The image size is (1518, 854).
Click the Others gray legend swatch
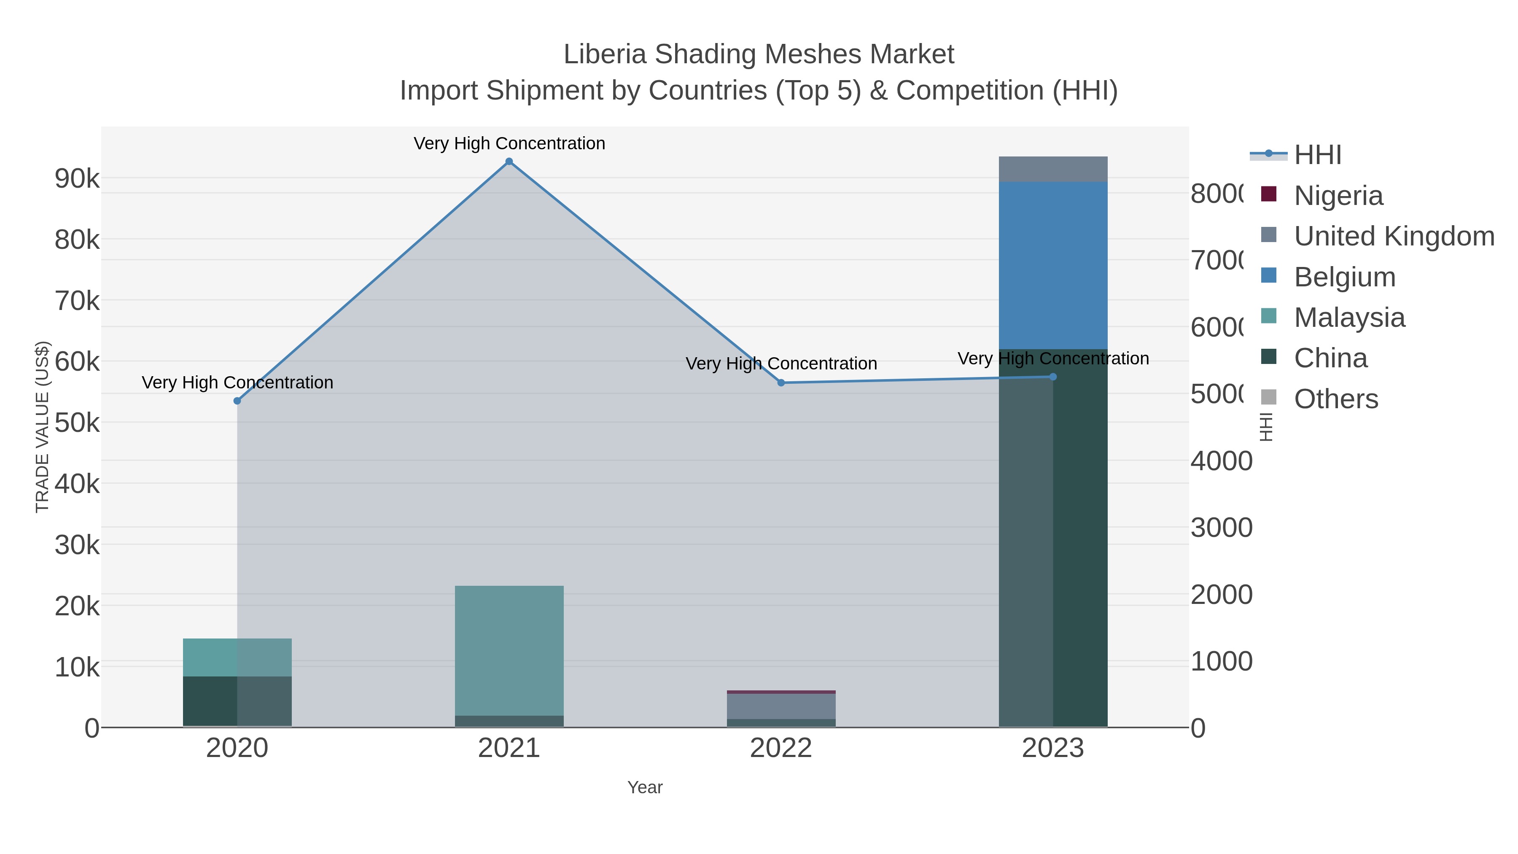(x=1269, y=397)
